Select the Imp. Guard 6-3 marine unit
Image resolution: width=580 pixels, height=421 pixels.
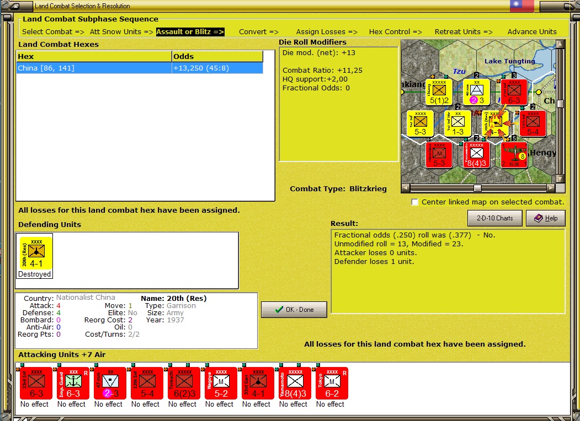click(73, 383)
